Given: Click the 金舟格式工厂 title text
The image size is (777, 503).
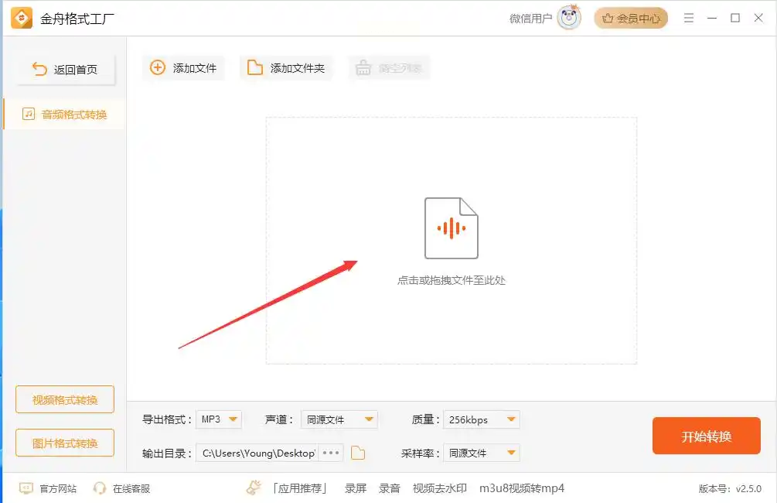Looking at the screenshot, I should pyautogui.click(x=77, y=19).
